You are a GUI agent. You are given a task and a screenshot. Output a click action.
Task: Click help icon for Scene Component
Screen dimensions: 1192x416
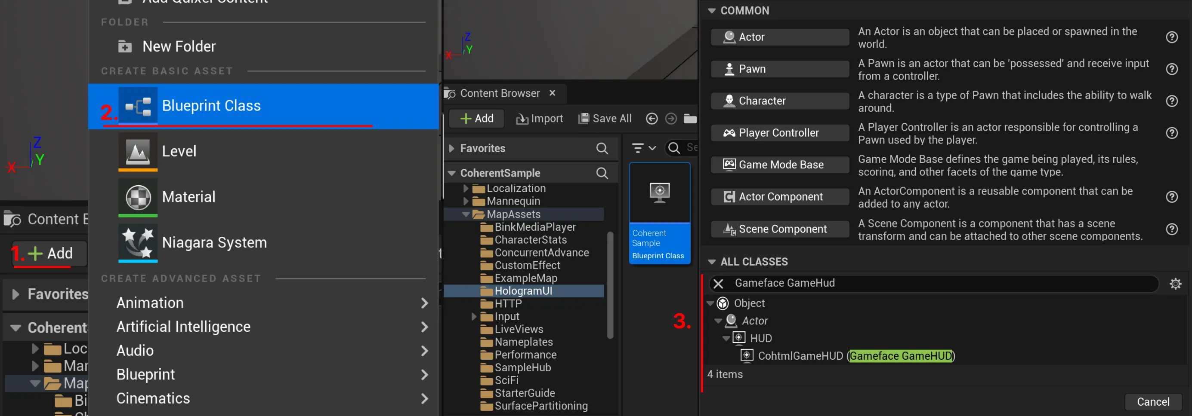click(1171, 229)
